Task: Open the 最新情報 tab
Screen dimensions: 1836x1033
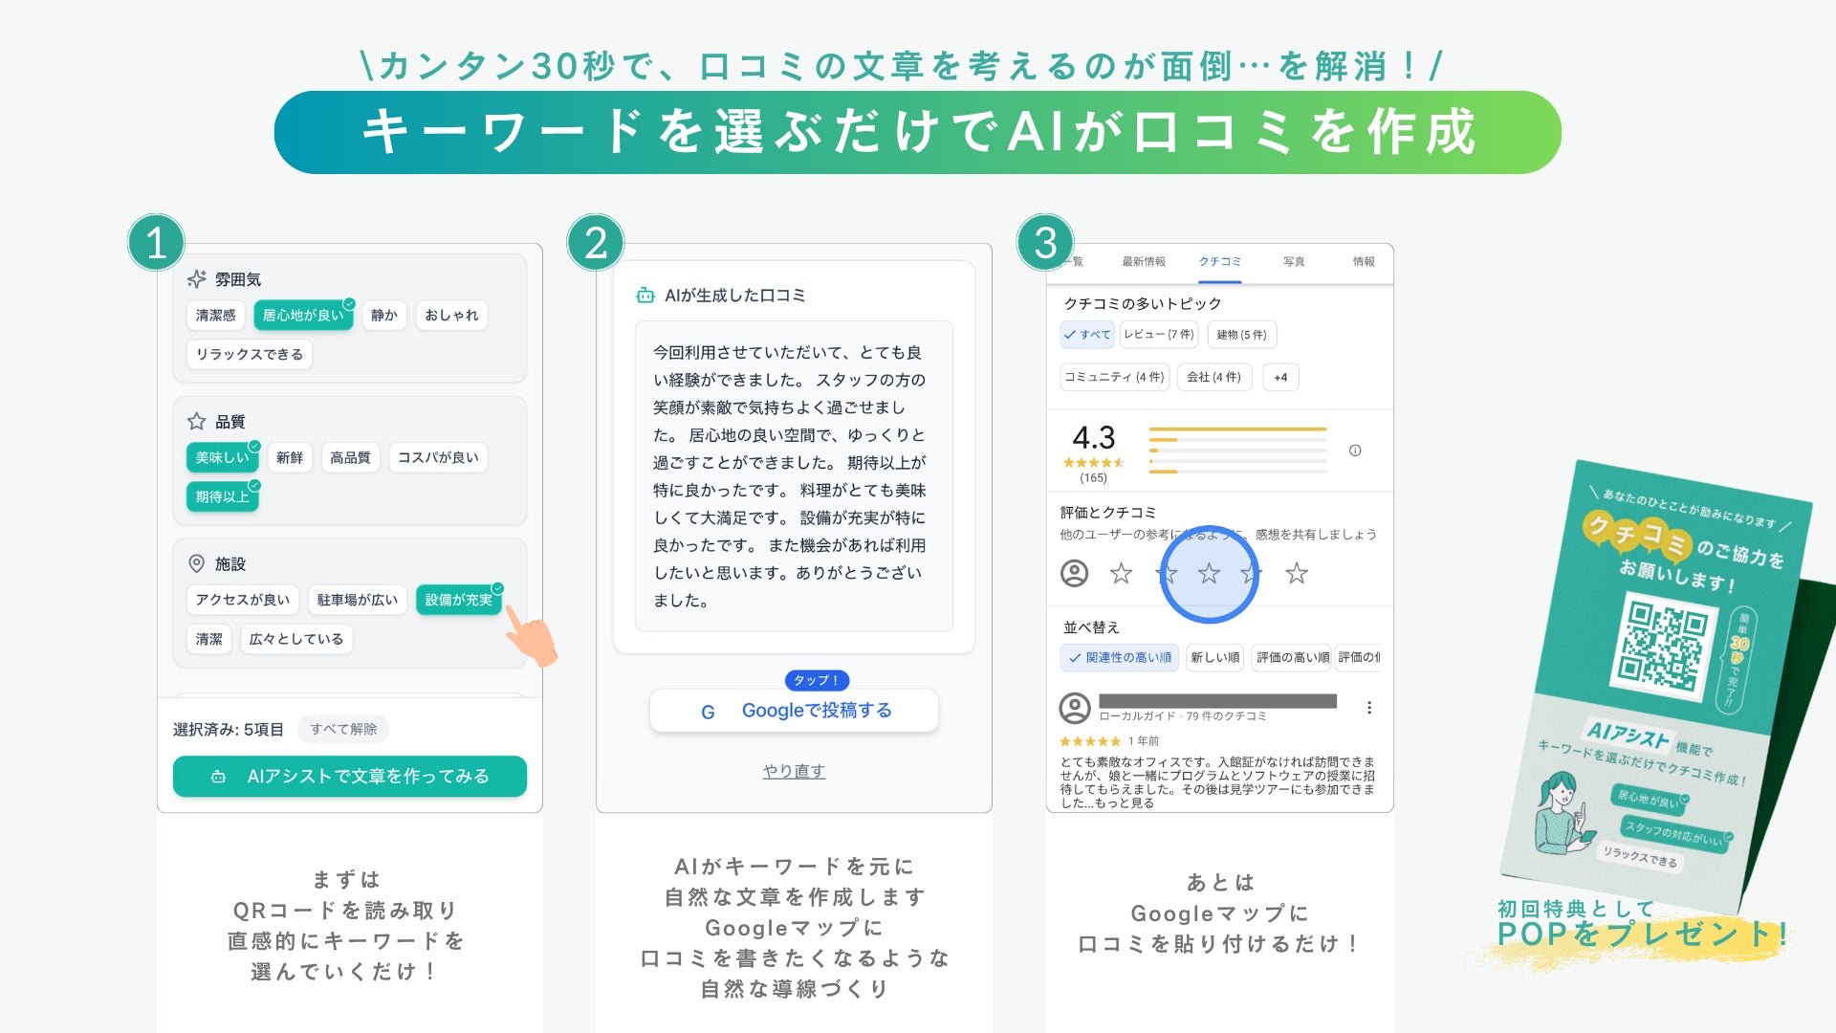Action: (x=1144, y=262)
